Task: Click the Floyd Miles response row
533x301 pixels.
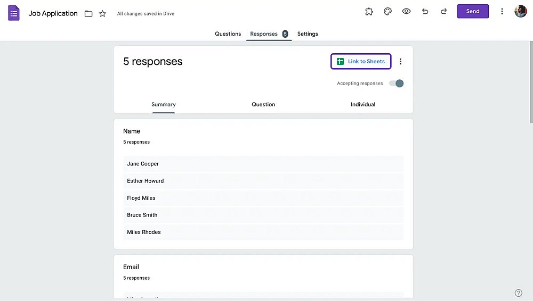Action: pyautogui.click(x=263, y=198)
